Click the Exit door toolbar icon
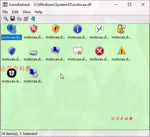Screen dimensions: 150x137 33,19
